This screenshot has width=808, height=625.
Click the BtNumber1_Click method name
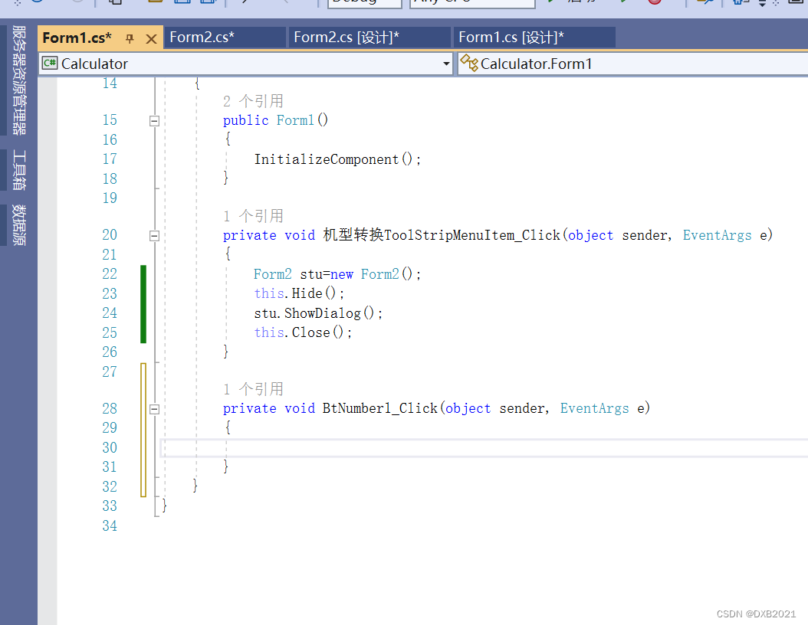tap(379, 408)
